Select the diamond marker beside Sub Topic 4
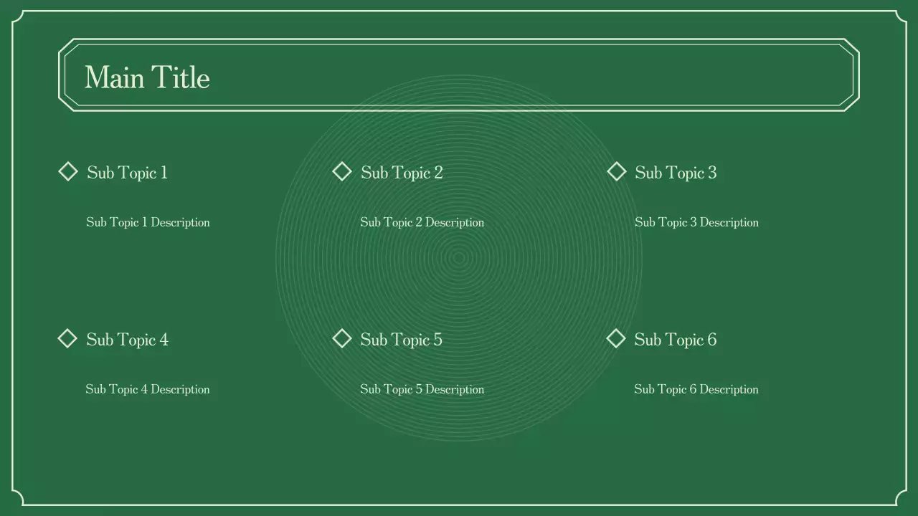 (x=67, y=338)
